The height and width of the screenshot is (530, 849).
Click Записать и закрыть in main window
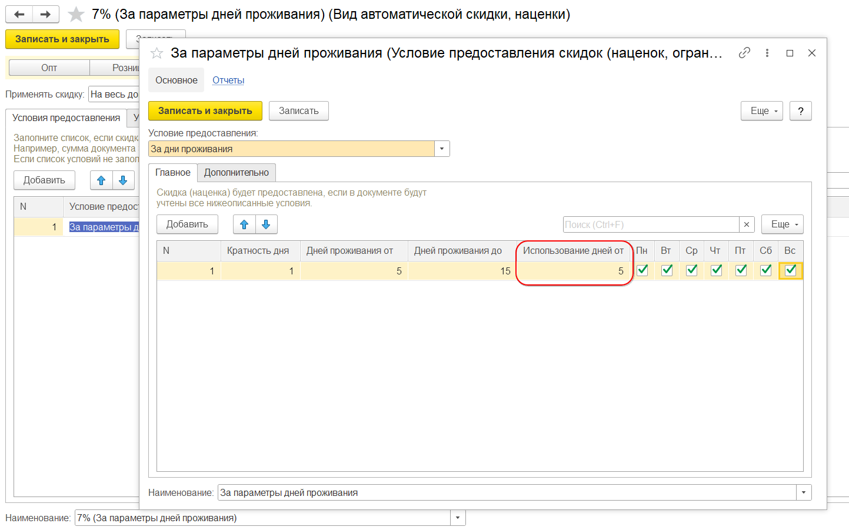click(62, 39)
